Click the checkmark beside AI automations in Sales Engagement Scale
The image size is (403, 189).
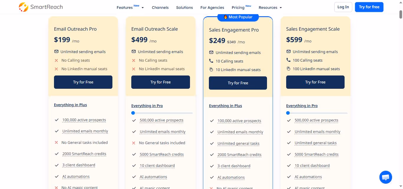point(289,177)
